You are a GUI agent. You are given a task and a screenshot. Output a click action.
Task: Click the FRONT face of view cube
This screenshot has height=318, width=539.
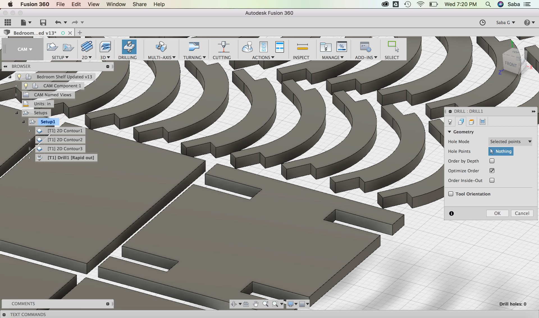point(510,64)
